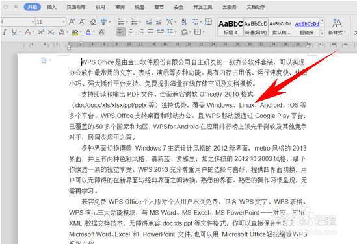
Task: Toggle superscript formatting
Action: point(41,32)
